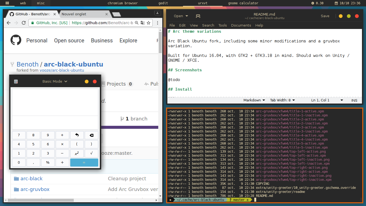Click the calculator display entry field
The image size is (366, 206).
[55, 123]
